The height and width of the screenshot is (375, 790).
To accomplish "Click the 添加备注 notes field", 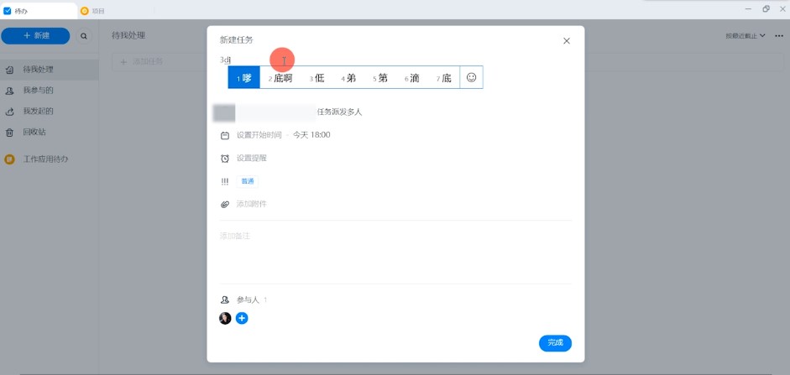I will pyautogui.click(x=395, y=252).
